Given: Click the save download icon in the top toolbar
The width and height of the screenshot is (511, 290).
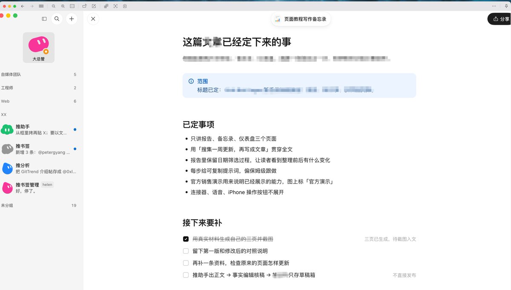Looking at the screenshot, I should [x=125, y=6].
